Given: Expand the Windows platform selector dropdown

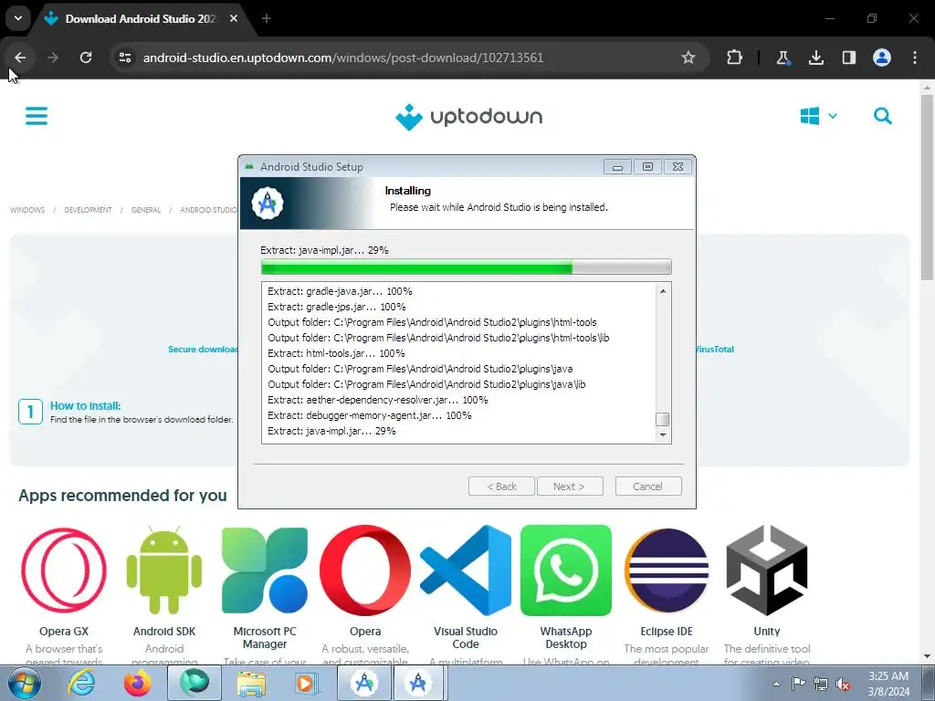Looking at the screenshot, I should point(818,116).
